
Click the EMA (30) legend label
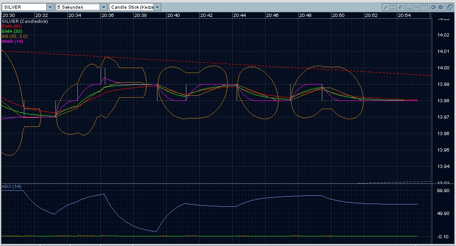coord(12,31)
